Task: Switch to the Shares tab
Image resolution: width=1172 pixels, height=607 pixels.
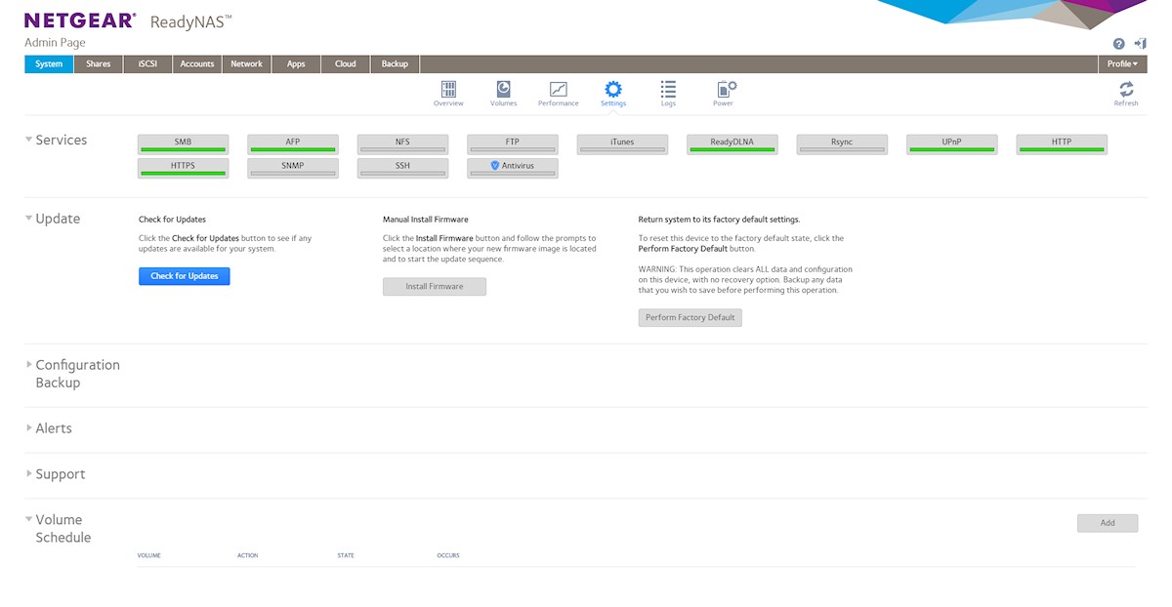Action: [x=99, y=64]
